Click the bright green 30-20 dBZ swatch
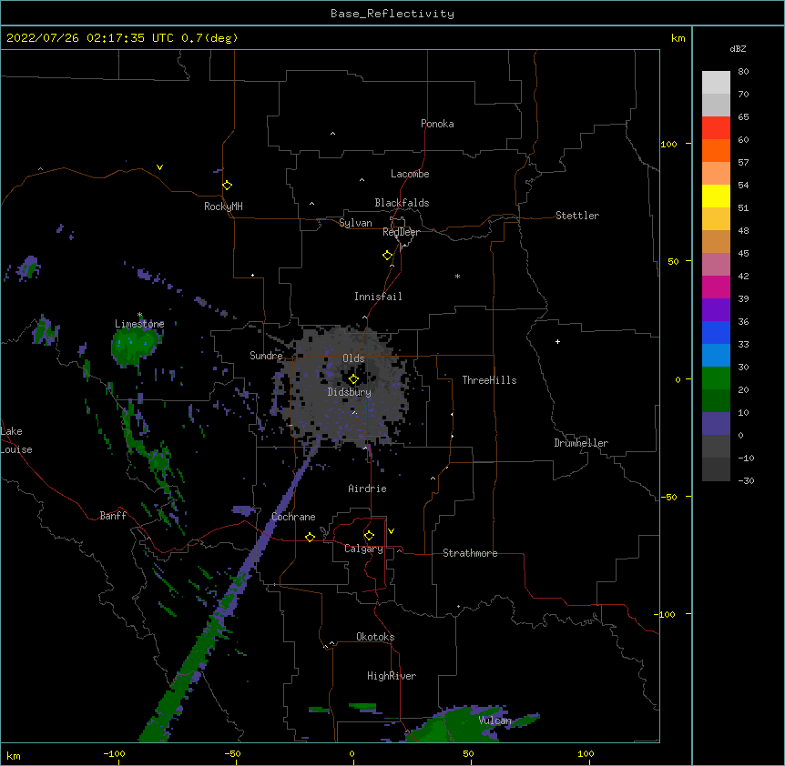The height and width of the screenshot is (766, 785). point(716,378)
